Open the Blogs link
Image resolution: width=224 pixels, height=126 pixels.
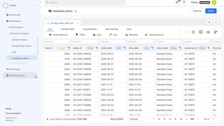(x=8, y=108)
